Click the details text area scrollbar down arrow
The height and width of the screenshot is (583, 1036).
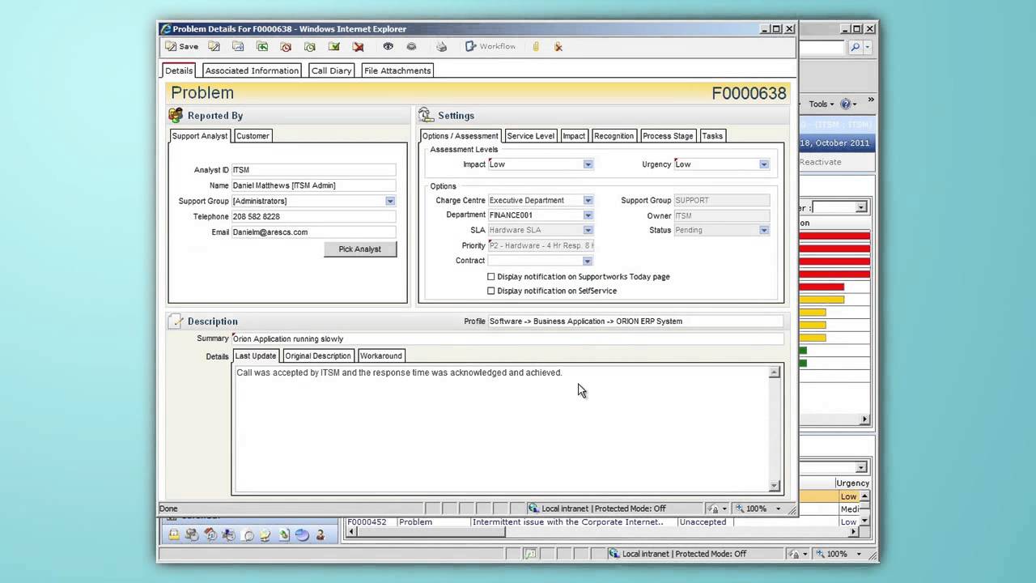(x=774, y=486)
